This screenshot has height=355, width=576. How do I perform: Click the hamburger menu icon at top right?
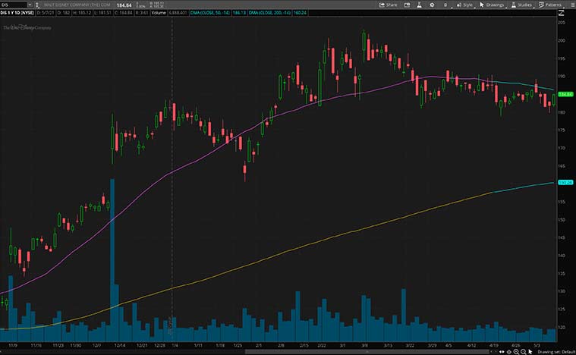click(x=571, y=5)
